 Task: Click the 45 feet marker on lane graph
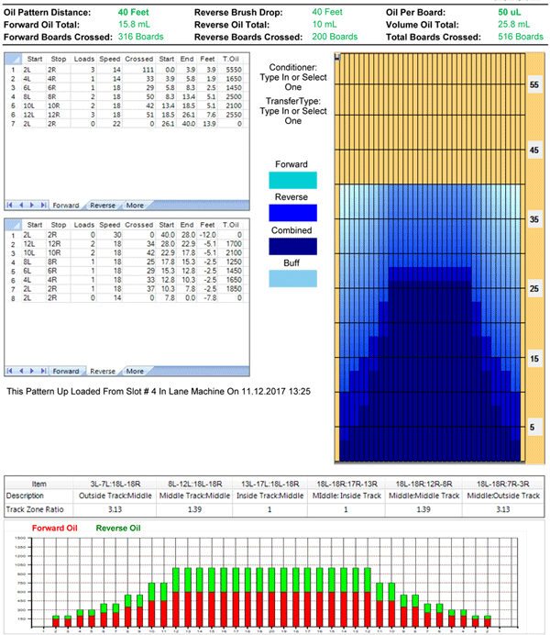(533, 150)
